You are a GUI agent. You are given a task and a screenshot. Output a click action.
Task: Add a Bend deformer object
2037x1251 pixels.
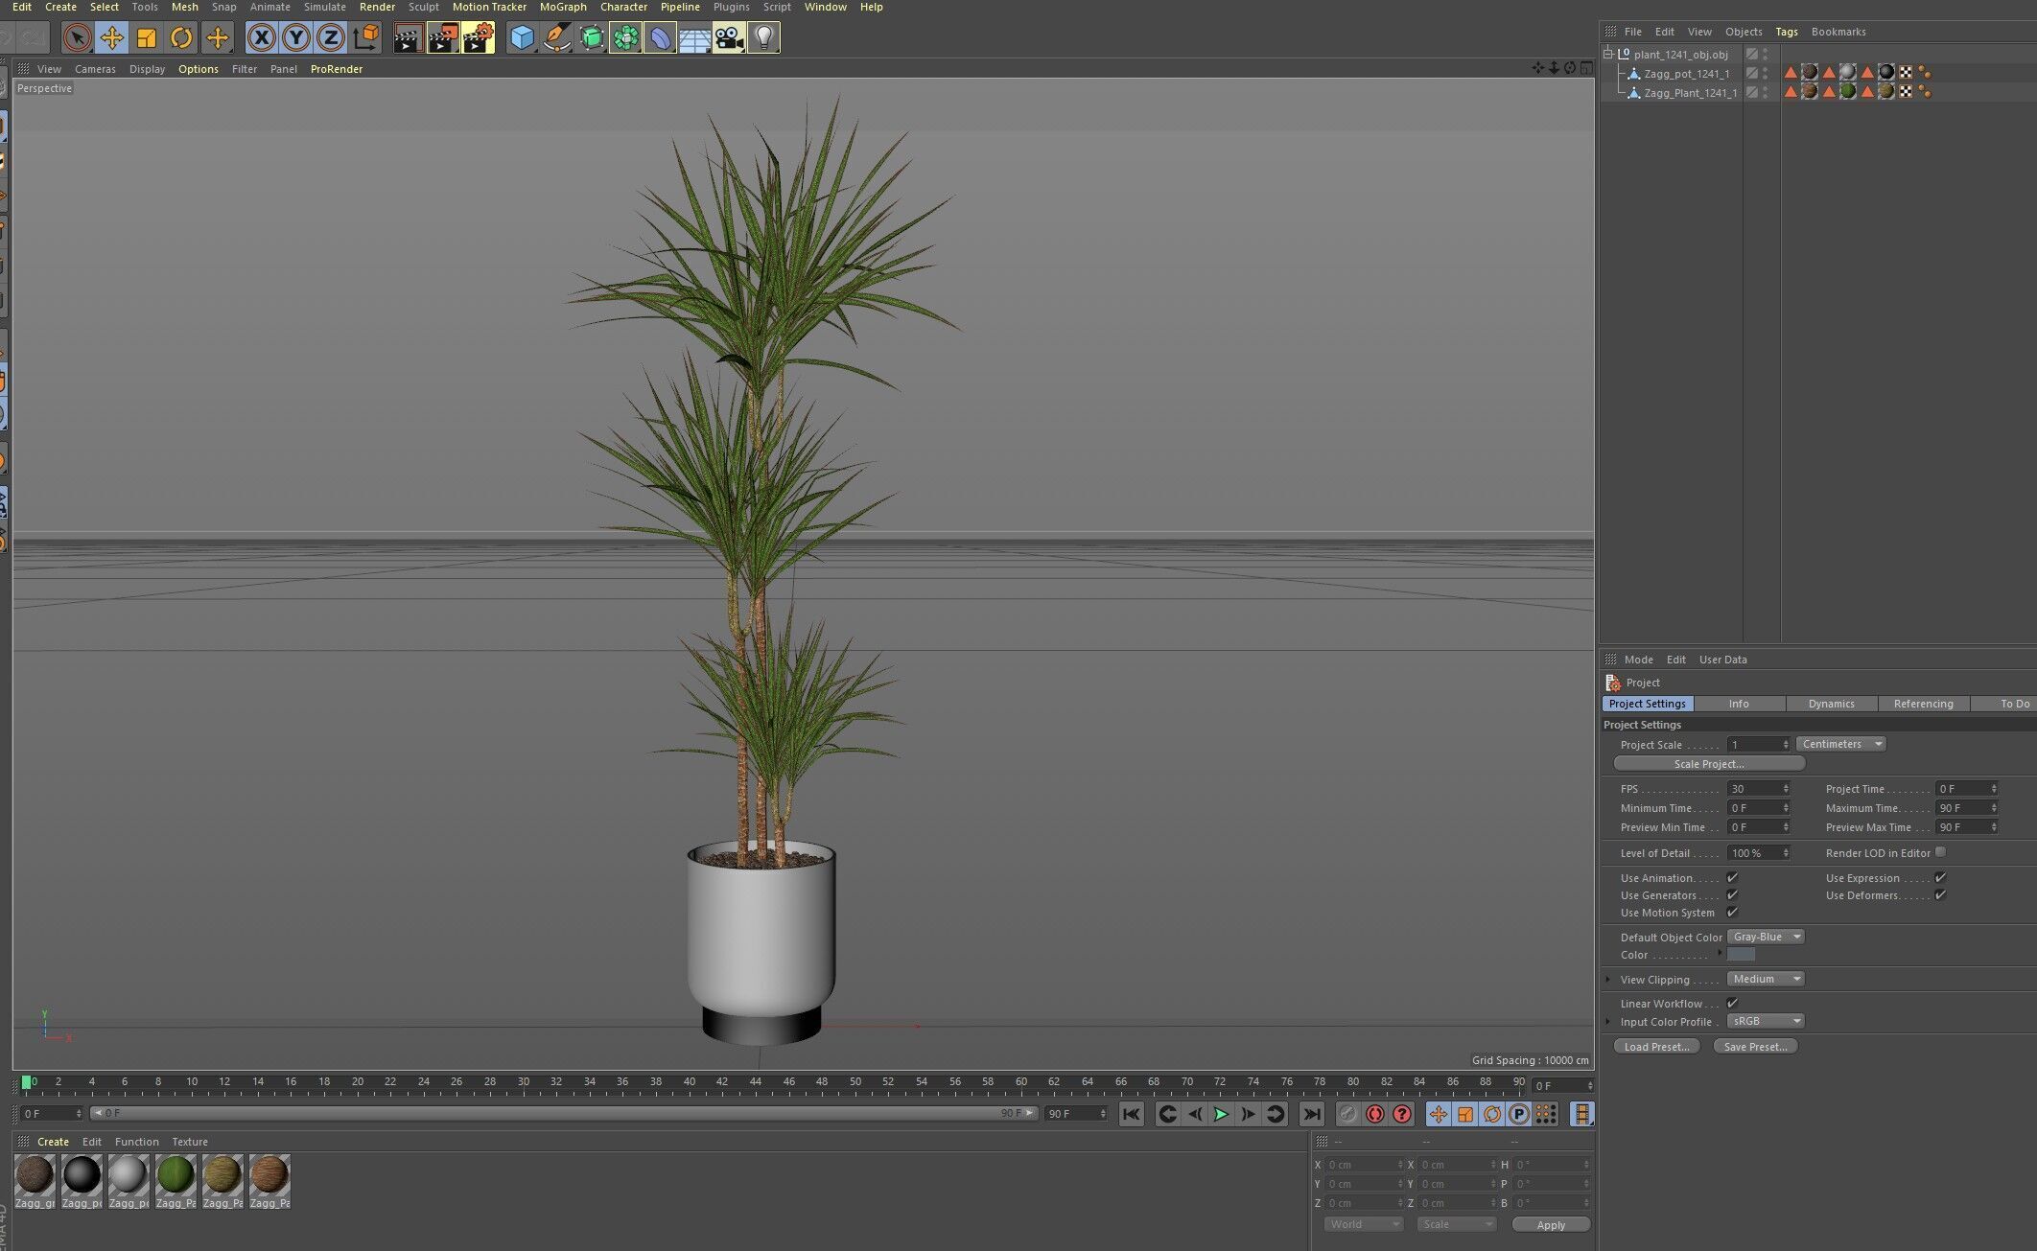point(660,38)
